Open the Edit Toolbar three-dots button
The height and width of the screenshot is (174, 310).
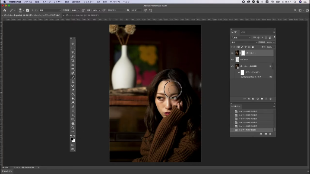click(x=73, y=132)
